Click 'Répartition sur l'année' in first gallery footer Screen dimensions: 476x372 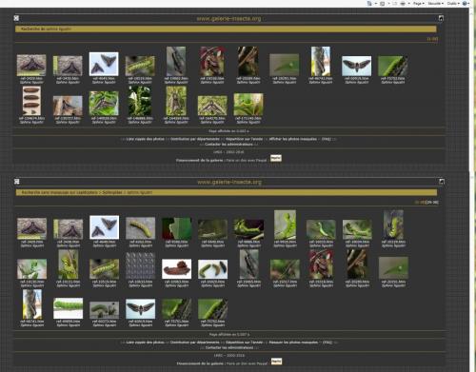point(245,139)
